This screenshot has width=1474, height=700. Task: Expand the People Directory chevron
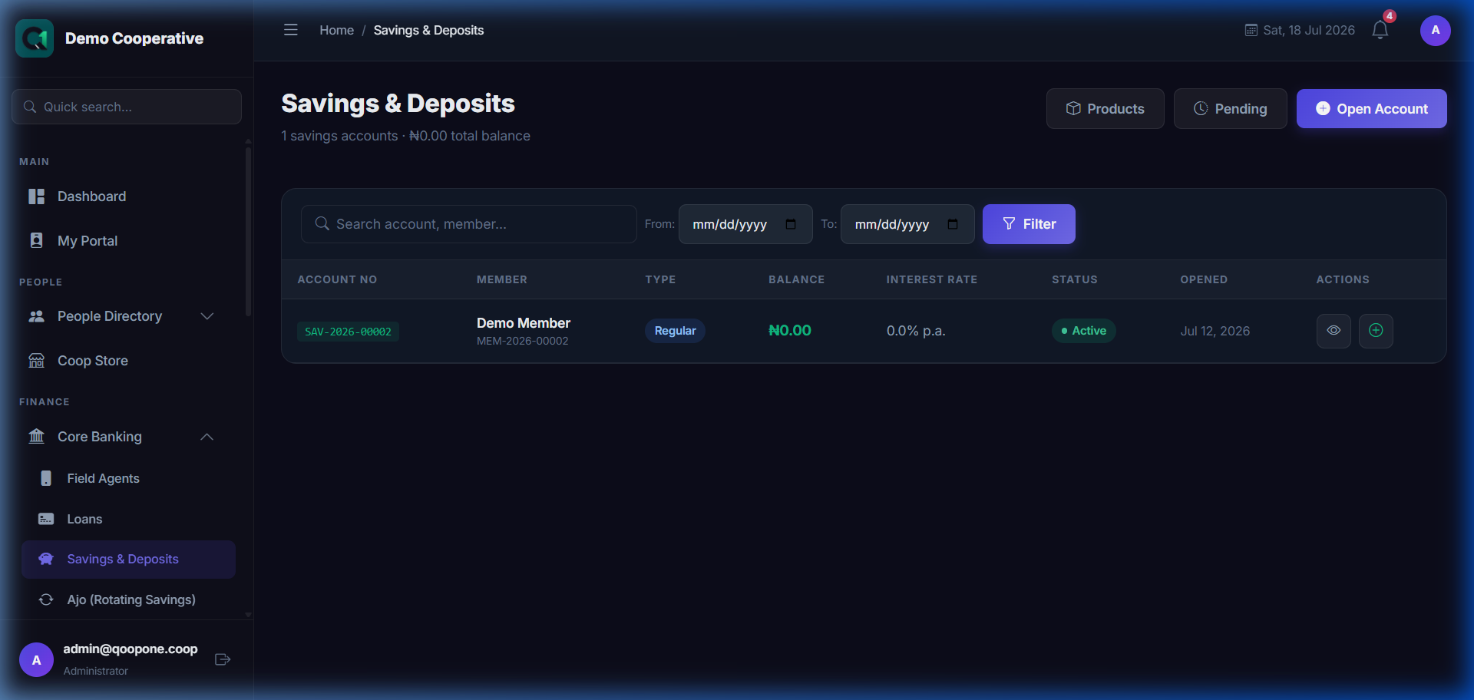tap(207, 316)
